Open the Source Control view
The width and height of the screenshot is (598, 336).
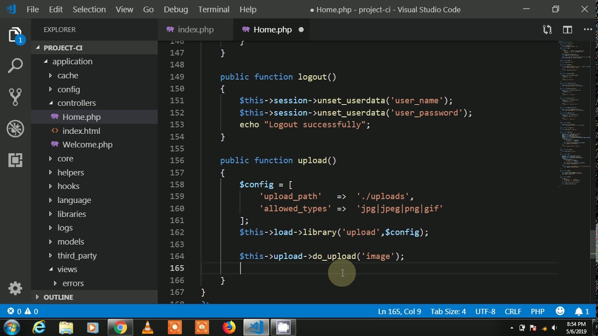(x=15, y=97)
